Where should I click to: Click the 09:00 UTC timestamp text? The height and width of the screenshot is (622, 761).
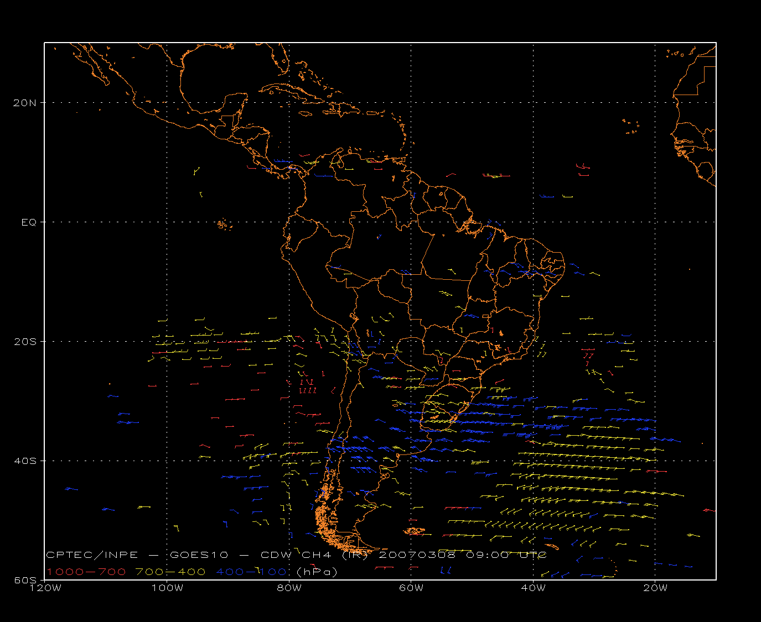pos(506,555)
